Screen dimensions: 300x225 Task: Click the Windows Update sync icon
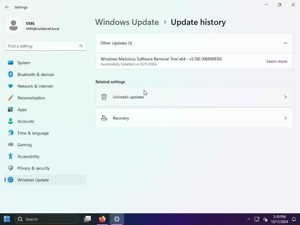pos(11,180)
